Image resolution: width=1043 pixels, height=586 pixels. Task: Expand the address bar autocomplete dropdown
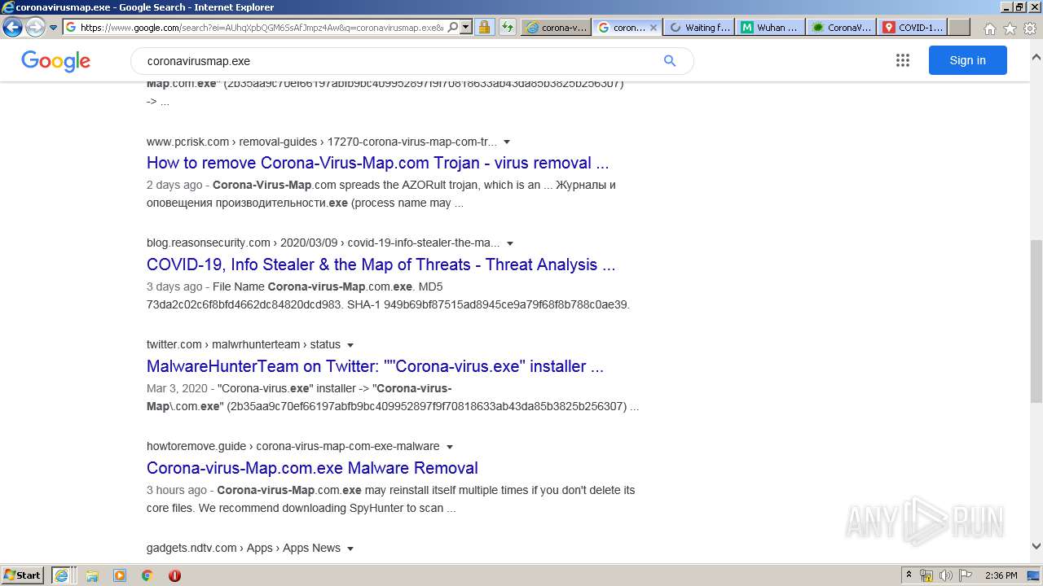(x=466, y=27)
